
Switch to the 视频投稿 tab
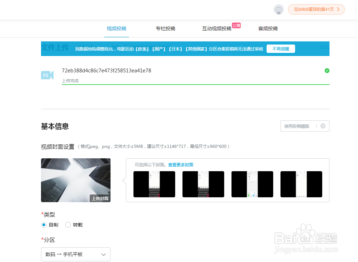pyautogui.click(x=116, y=29)
